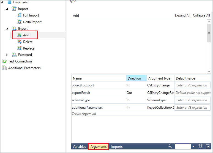Open Argument type dropdown for additionalParameters

coord(160,108)
